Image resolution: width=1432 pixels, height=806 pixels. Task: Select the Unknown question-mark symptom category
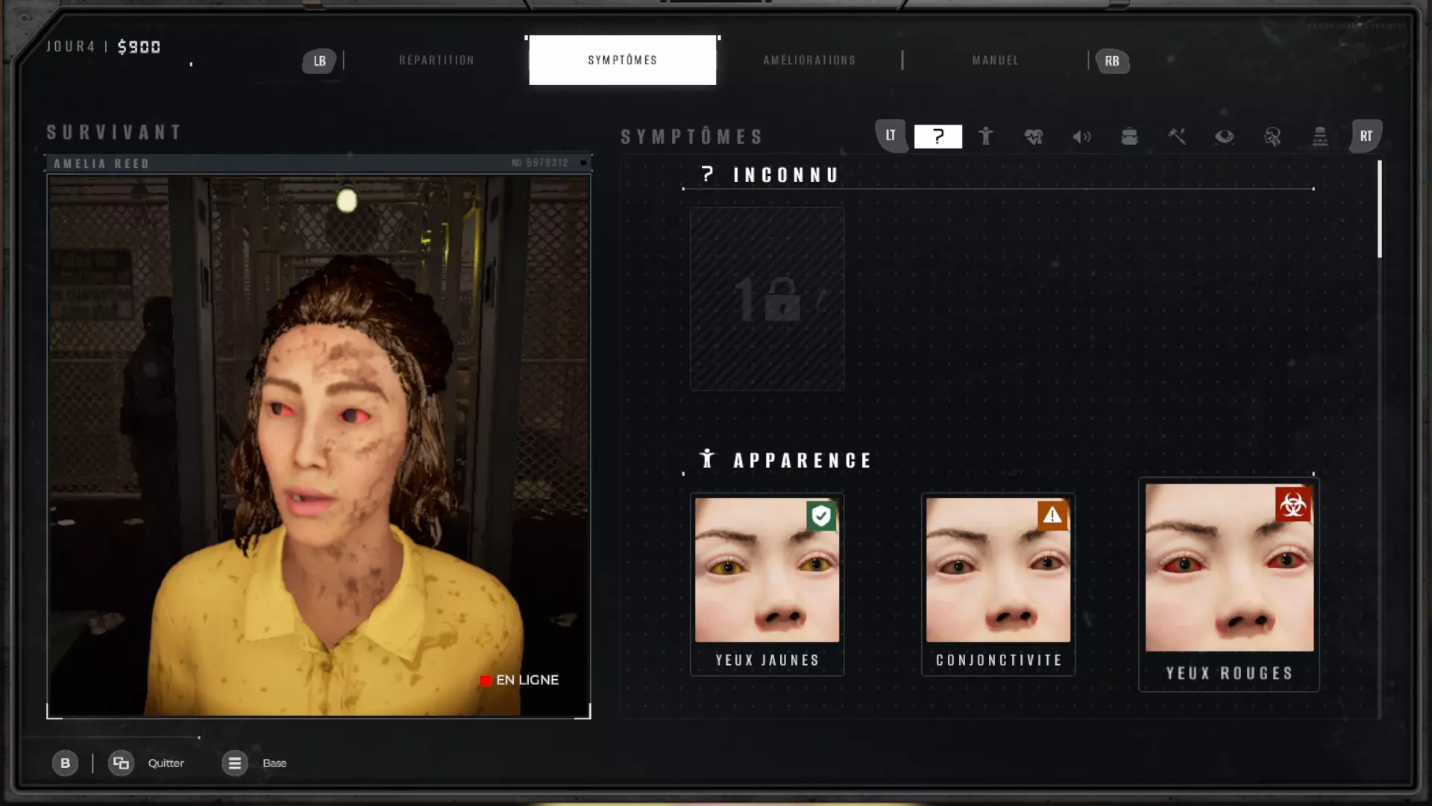(938, 137)
